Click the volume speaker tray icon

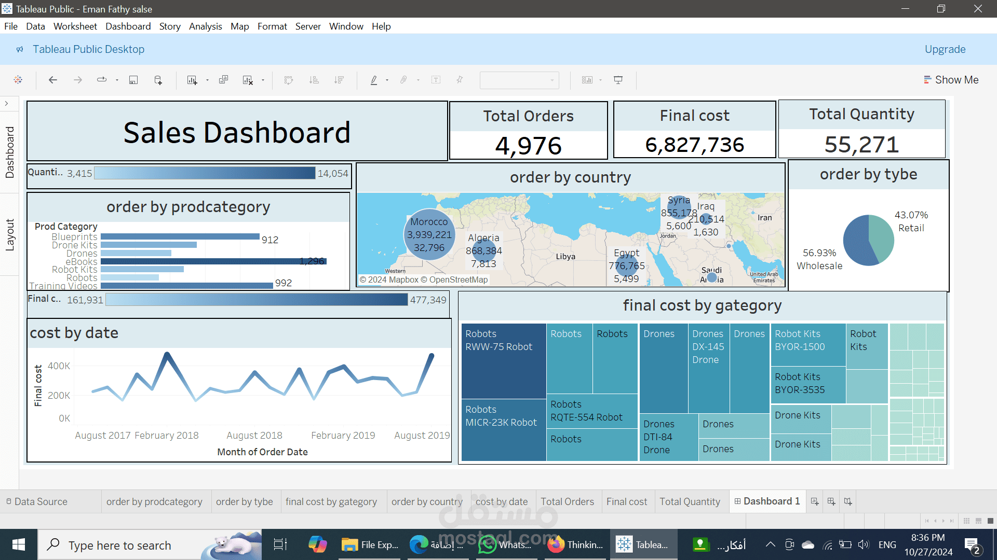(x=863, y=544)
